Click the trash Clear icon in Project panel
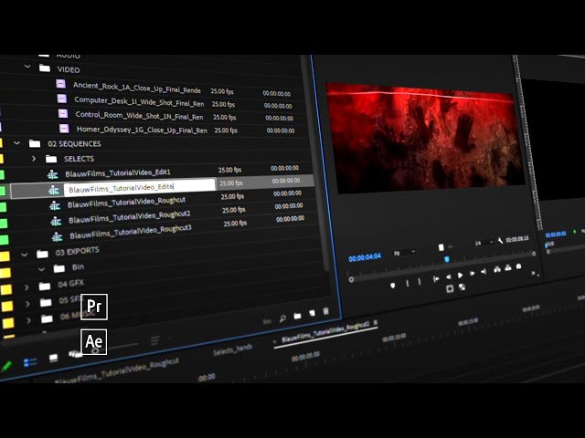Screen dimensions: 585x438 325,311
